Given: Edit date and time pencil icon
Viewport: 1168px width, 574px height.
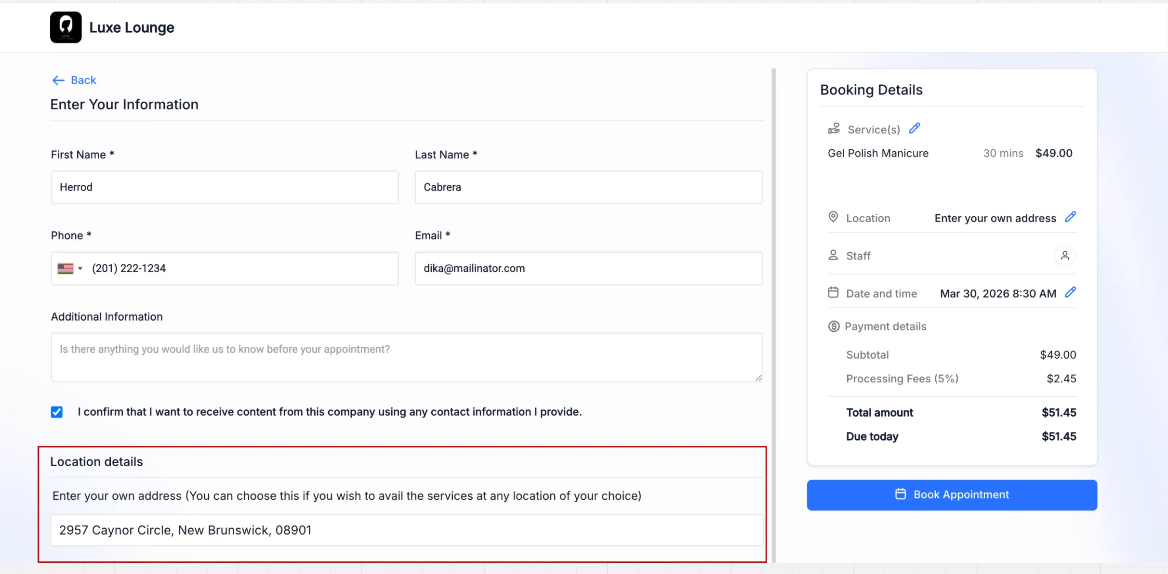Looking at the screenshot, I should click(x=1070, y=292).
